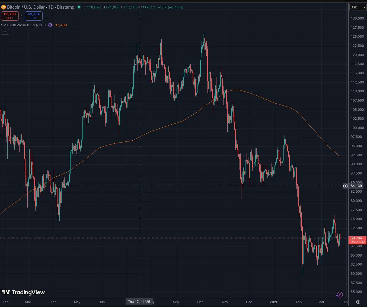Click the close value C119,275
This screenshot has height=307, width=367.
click(148, 7)
